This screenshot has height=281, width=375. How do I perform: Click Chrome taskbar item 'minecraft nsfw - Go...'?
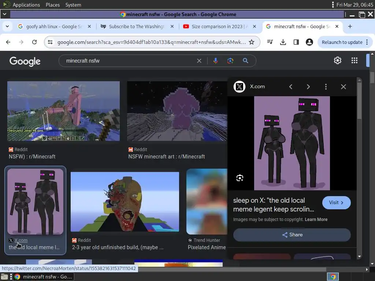coord(44,277)
